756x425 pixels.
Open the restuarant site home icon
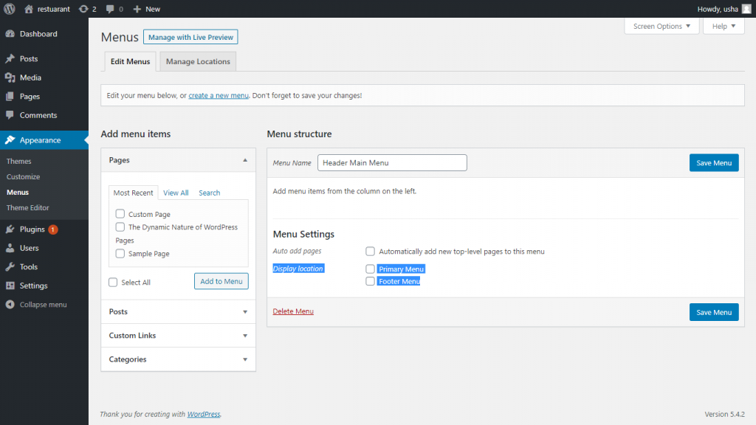tap(29, 9)
